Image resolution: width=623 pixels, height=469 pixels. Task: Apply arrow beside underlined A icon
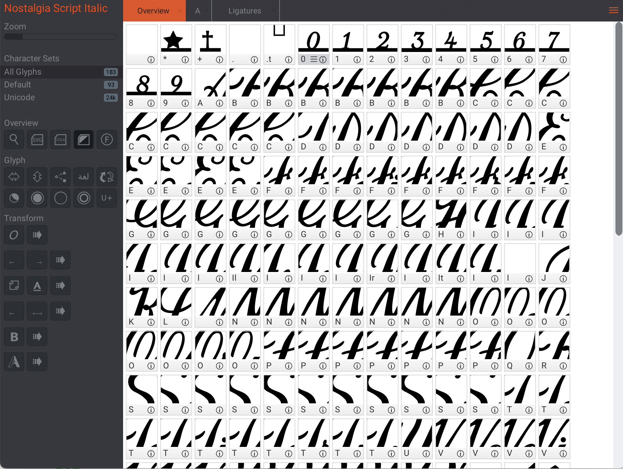[x=60, y=285]
